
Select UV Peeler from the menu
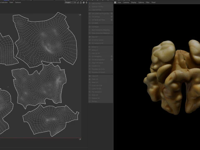pyautogui.click(x=101, y=27)
